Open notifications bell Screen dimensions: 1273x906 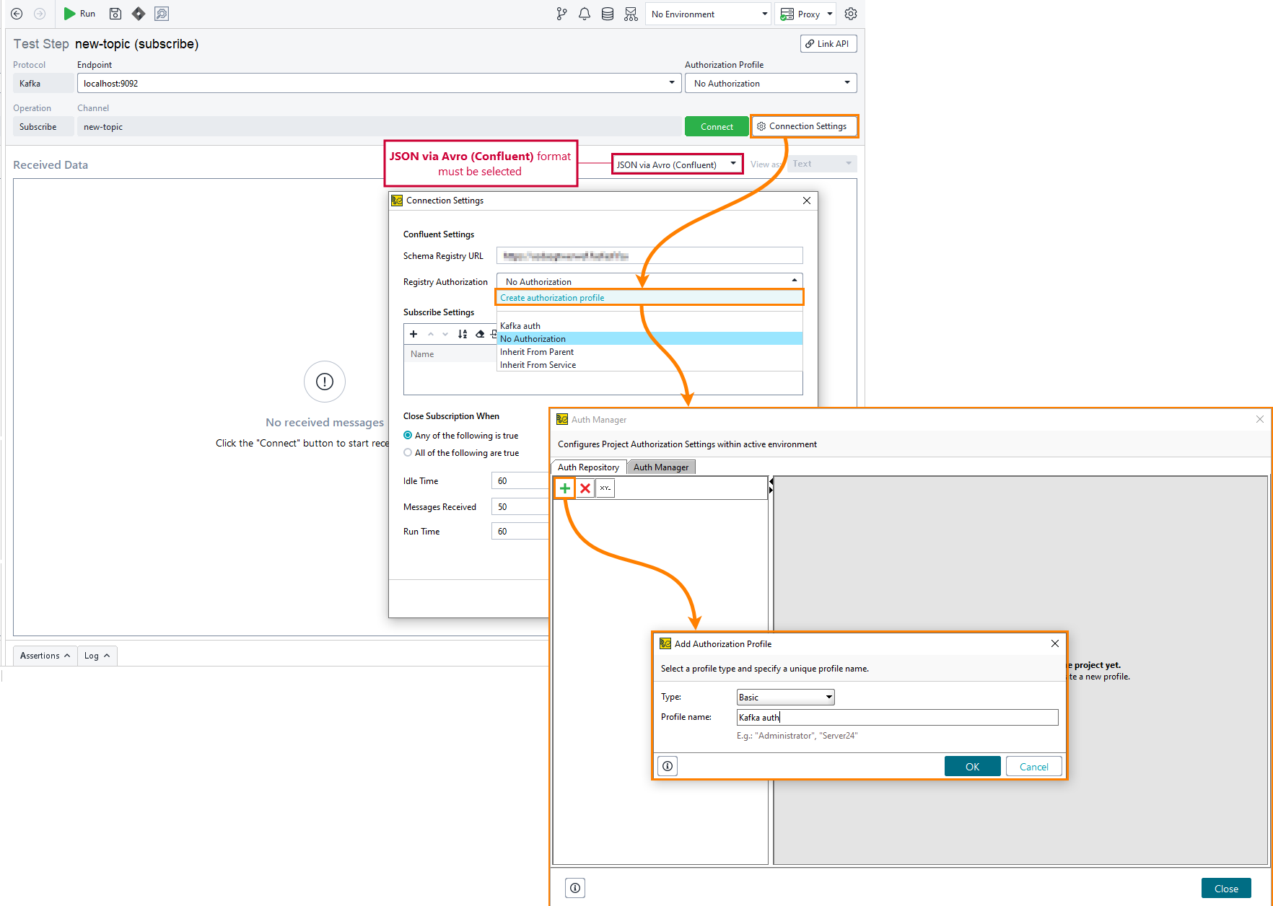click(585, 14)
